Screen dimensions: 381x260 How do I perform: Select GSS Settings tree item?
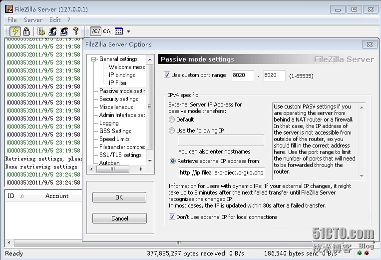pos(115,131)
